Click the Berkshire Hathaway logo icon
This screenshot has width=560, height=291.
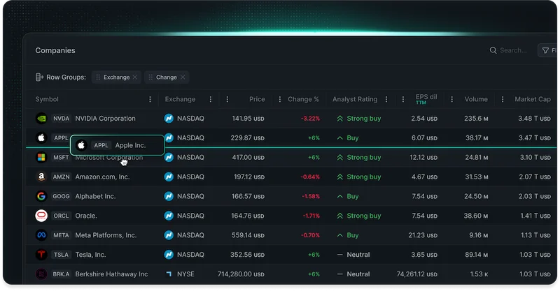coord(41,274)
